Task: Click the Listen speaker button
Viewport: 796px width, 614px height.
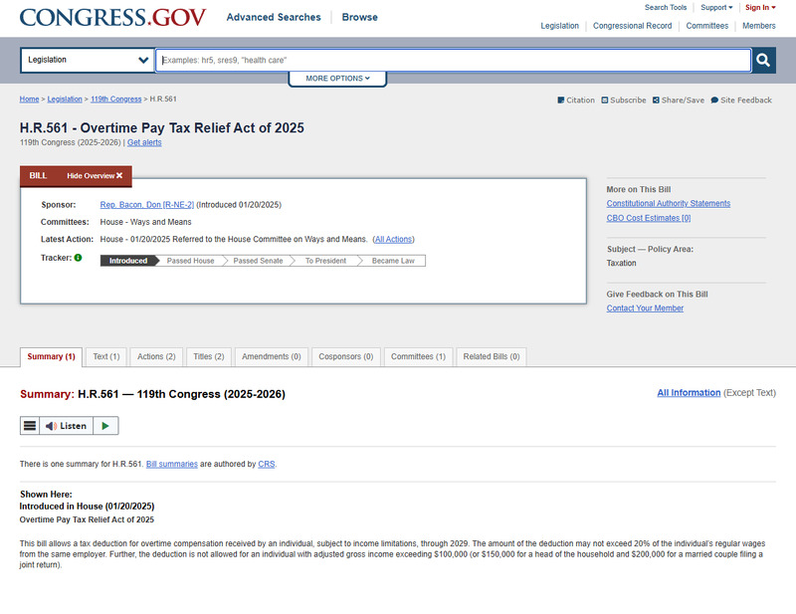Action: click(66, 426)
